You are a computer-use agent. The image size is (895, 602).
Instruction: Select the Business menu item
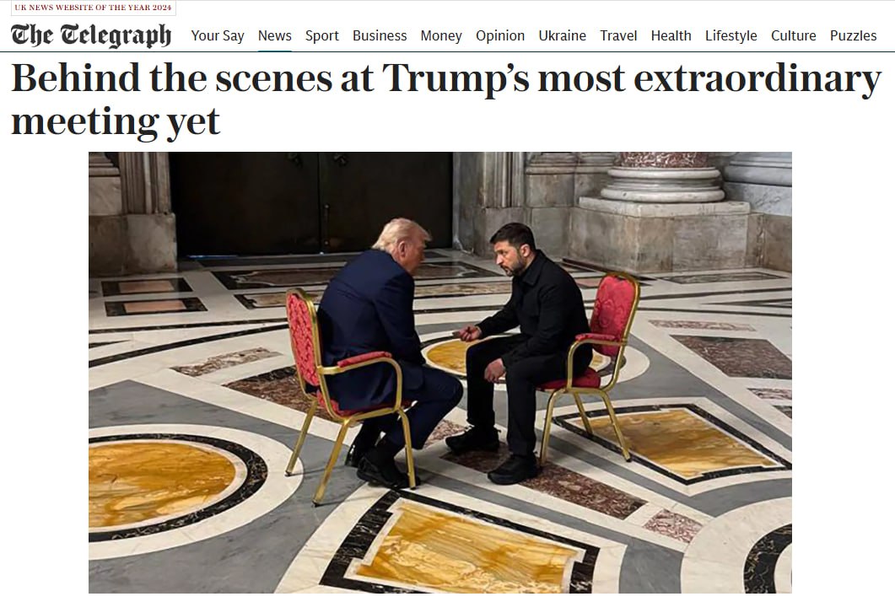(x=380, y=35)
